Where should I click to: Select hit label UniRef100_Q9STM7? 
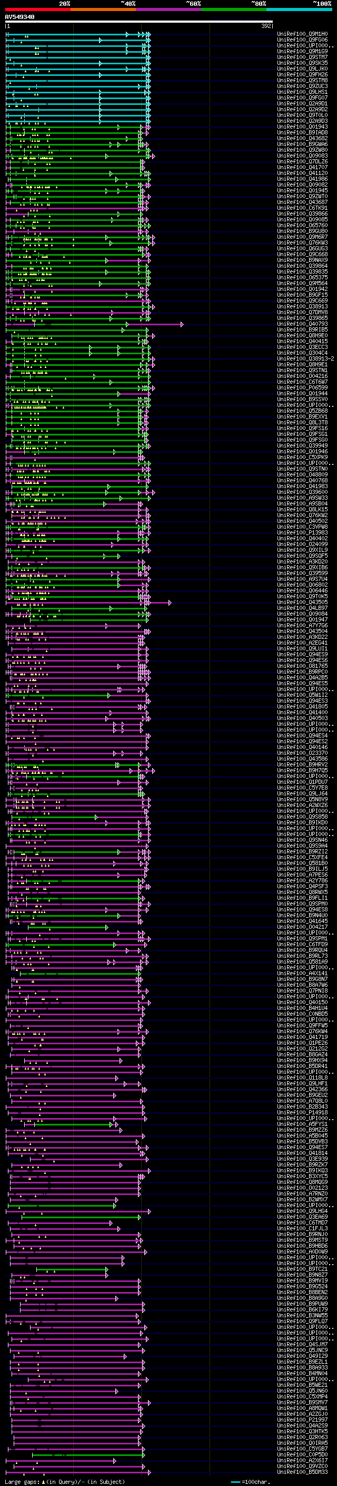[x=302, y=57]
